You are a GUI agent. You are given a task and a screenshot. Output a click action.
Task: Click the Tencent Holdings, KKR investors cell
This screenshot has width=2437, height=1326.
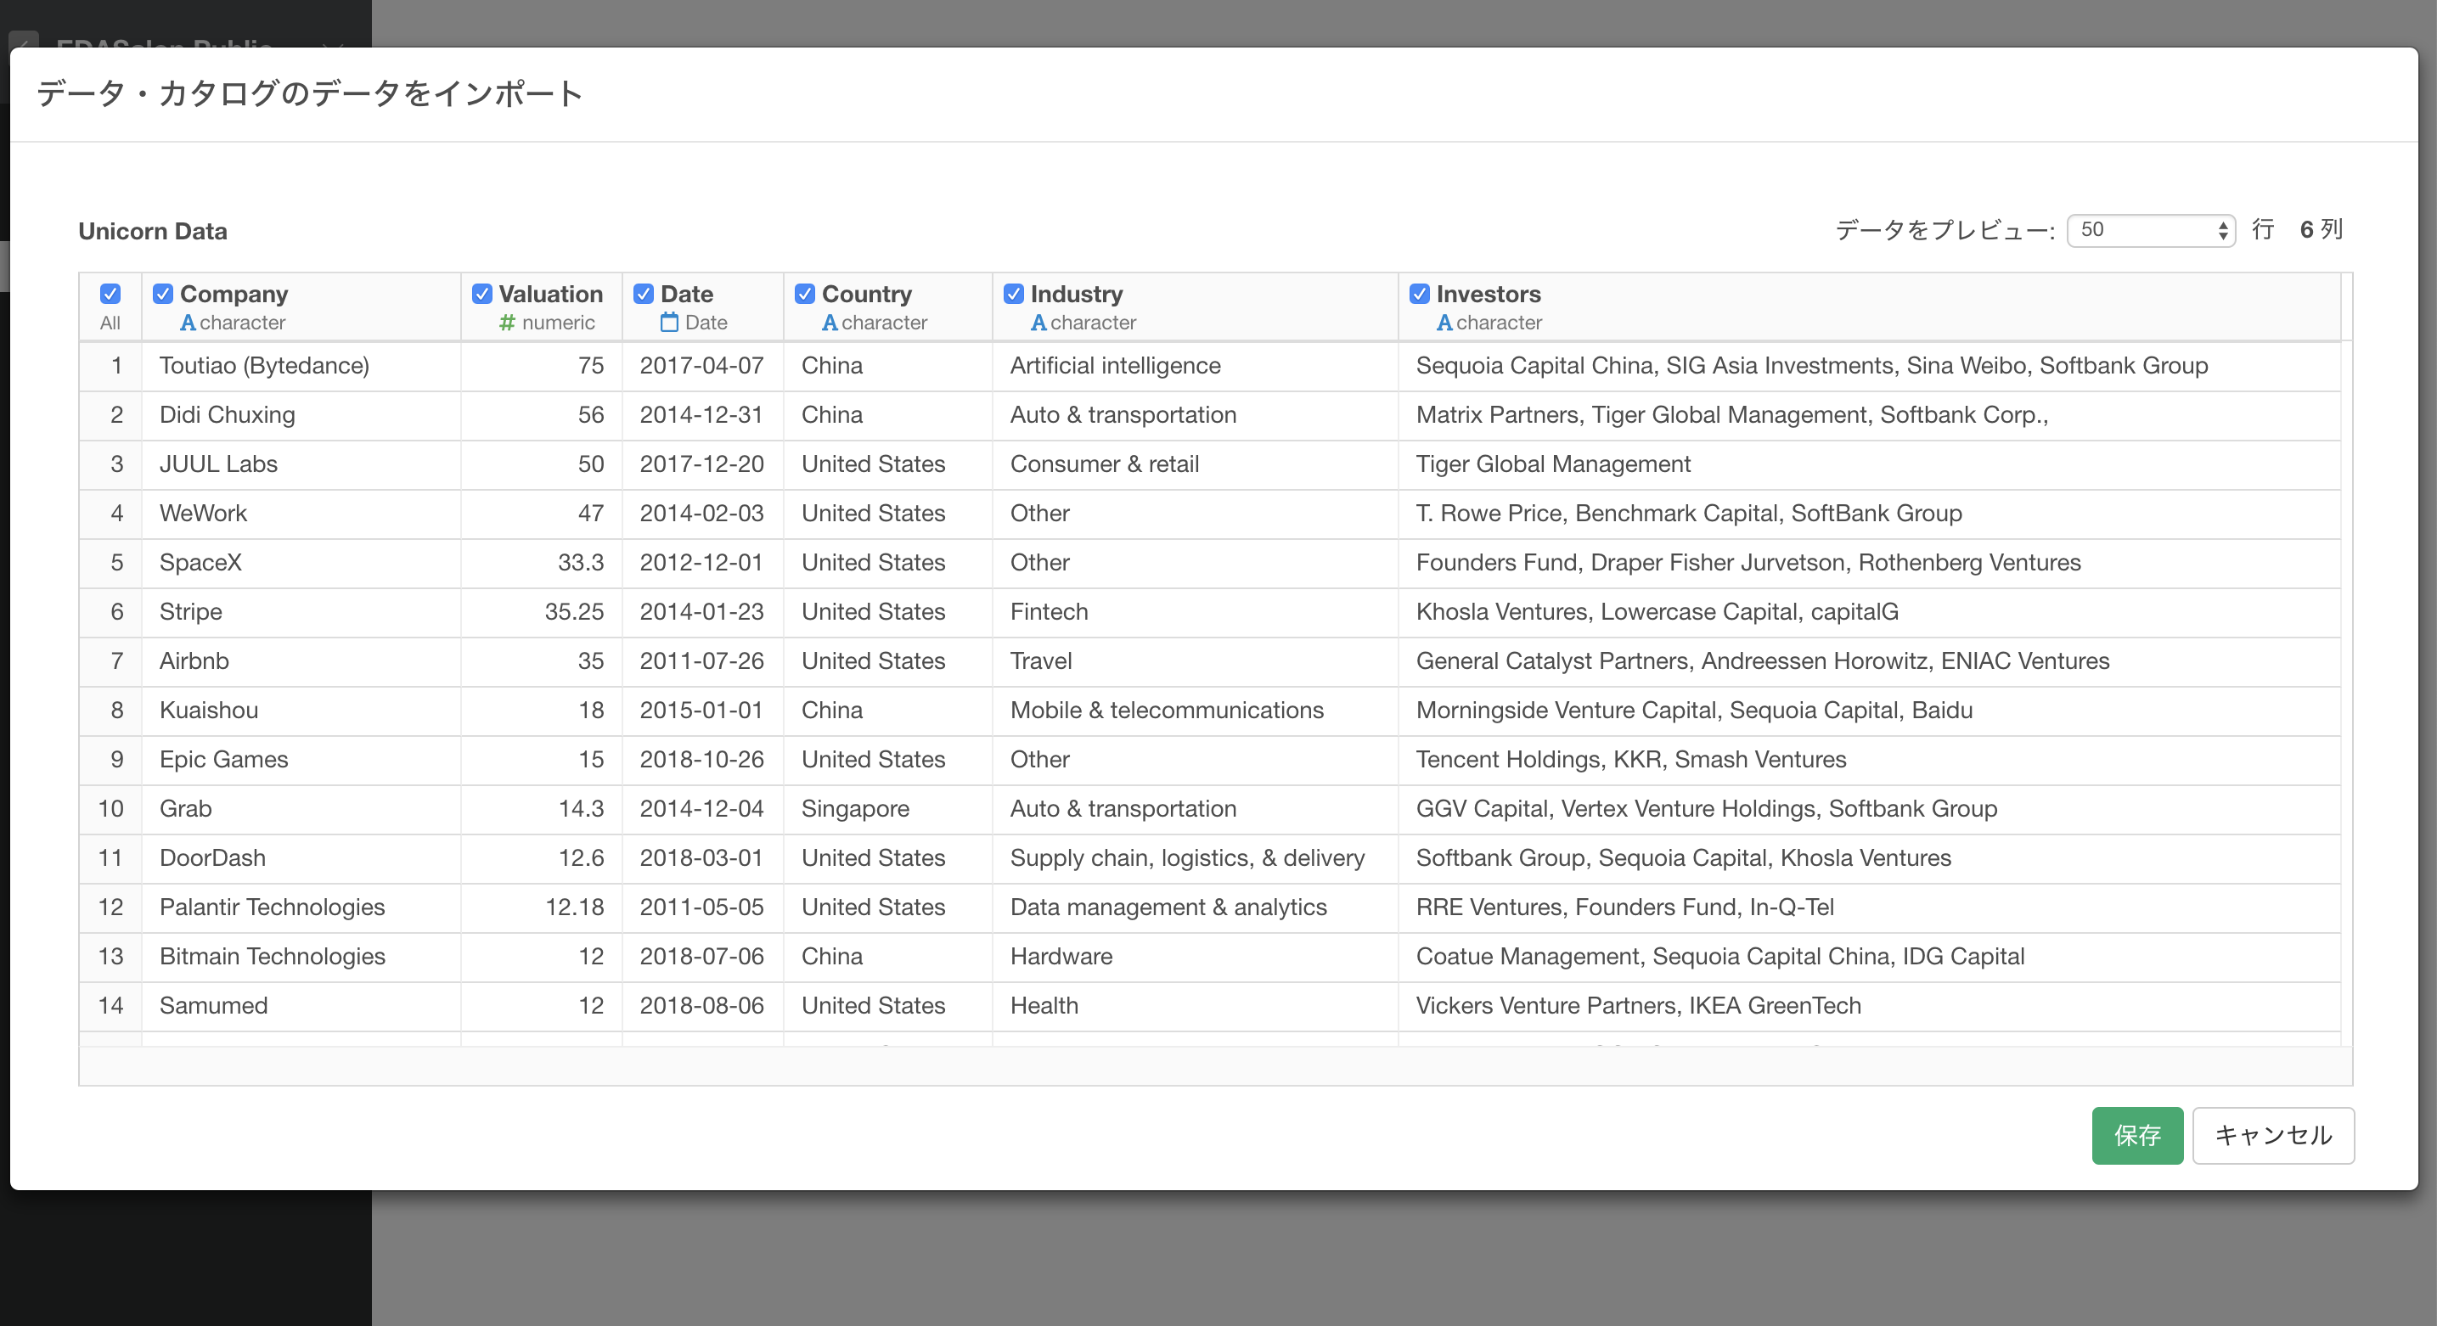1870,760
